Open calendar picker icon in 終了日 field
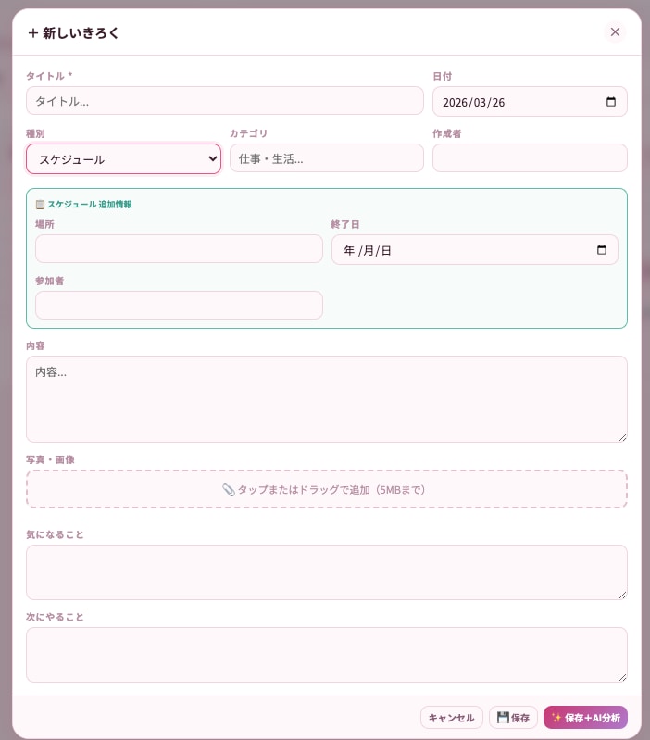 click(x=602, y=250)
